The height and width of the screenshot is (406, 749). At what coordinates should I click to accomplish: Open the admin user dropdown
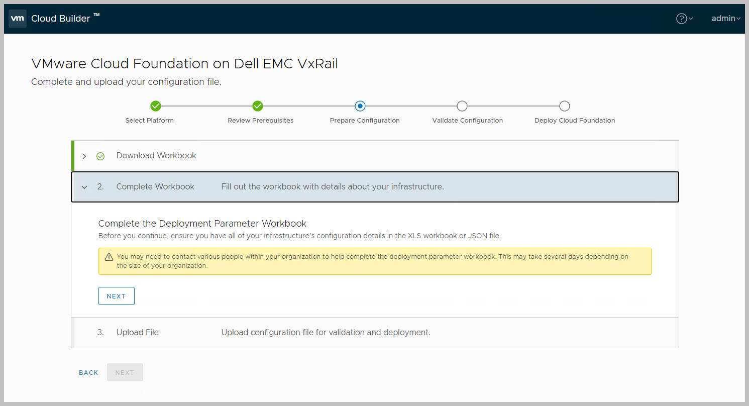pos(725,19)
